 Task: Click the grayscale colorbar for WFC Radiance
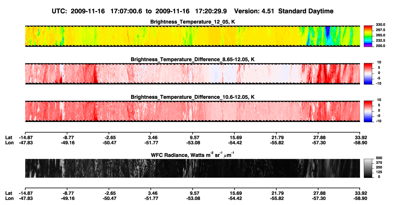pyautogui.click(x=368, y=168)
